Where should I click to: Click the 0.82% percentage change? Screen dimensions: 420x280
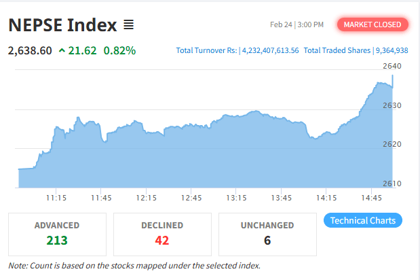[x=119, y=50]
